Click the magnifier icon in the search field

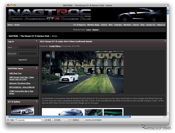[17, 120]
